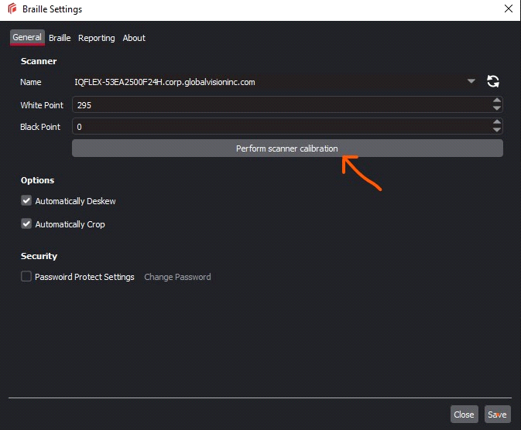Enable Password Protect Settings checkbox

point(26,277)
